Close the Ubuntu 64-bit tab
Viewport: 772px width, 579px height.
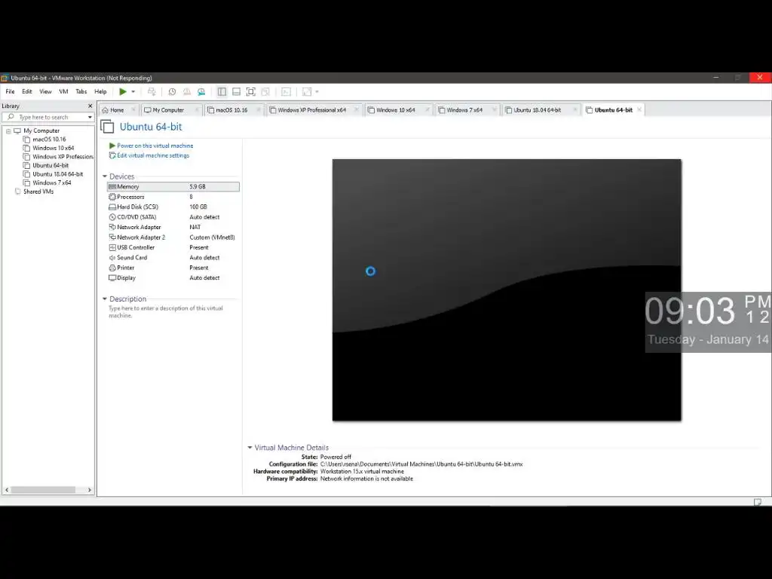[x=639, y=110]
